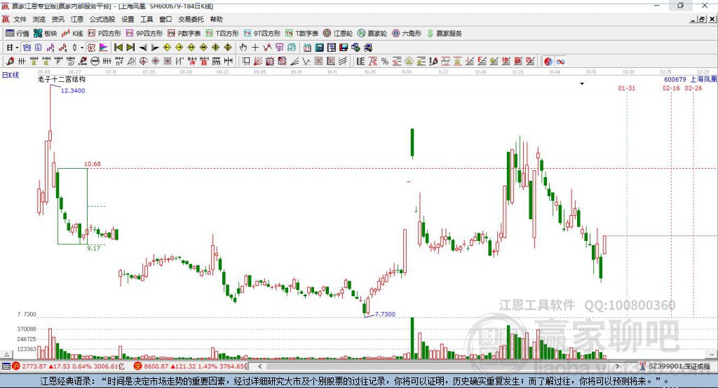The height and width of the screenshot is (388, 718).
Task: Expand the small black triangle above chart
Action: pyautogui.click(x=582, y=84)
